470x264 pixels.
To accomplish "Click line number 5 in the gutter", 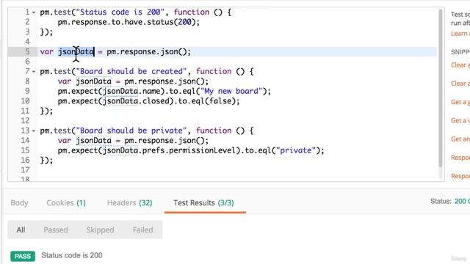I will click(x=27, y=52).
